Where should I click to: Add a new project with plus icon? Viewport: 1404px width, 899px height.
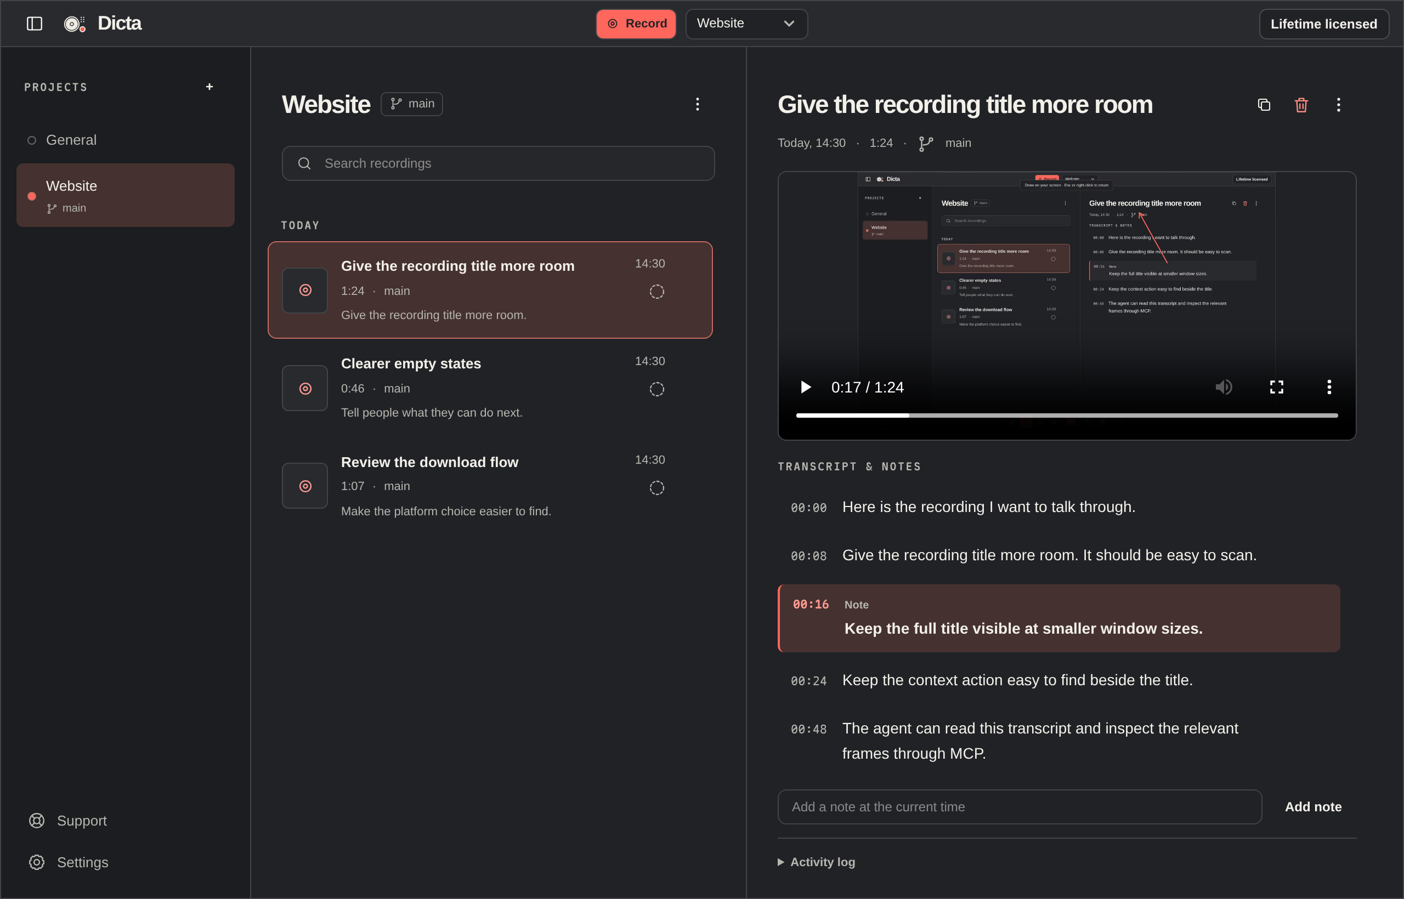point(210,87)
